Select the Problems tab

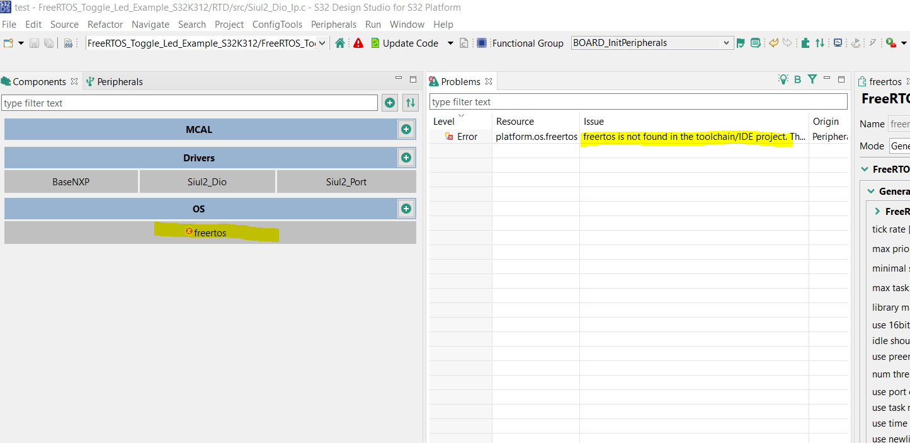point(461,81)
